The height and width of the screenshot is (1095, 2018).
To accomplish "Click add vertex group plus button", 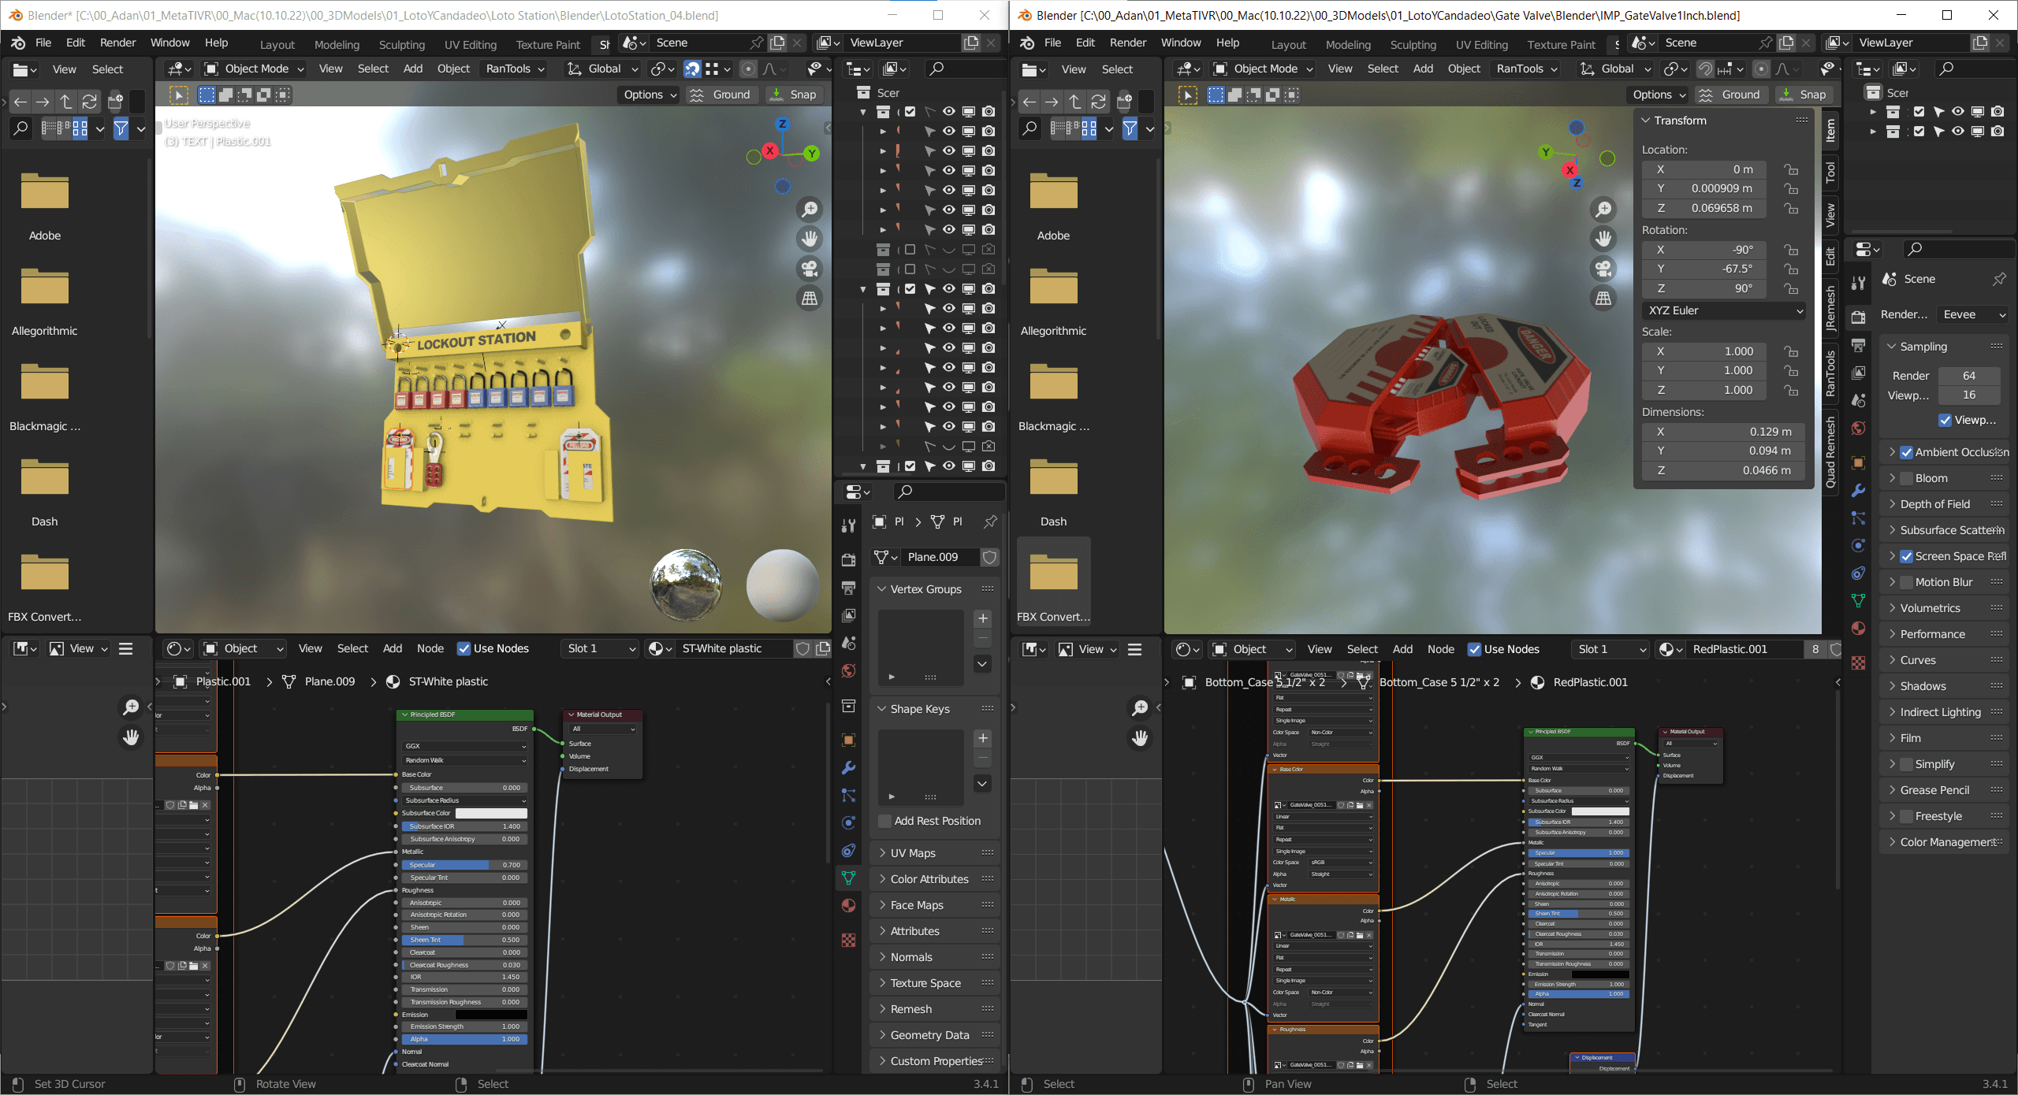I will [982, 618].
